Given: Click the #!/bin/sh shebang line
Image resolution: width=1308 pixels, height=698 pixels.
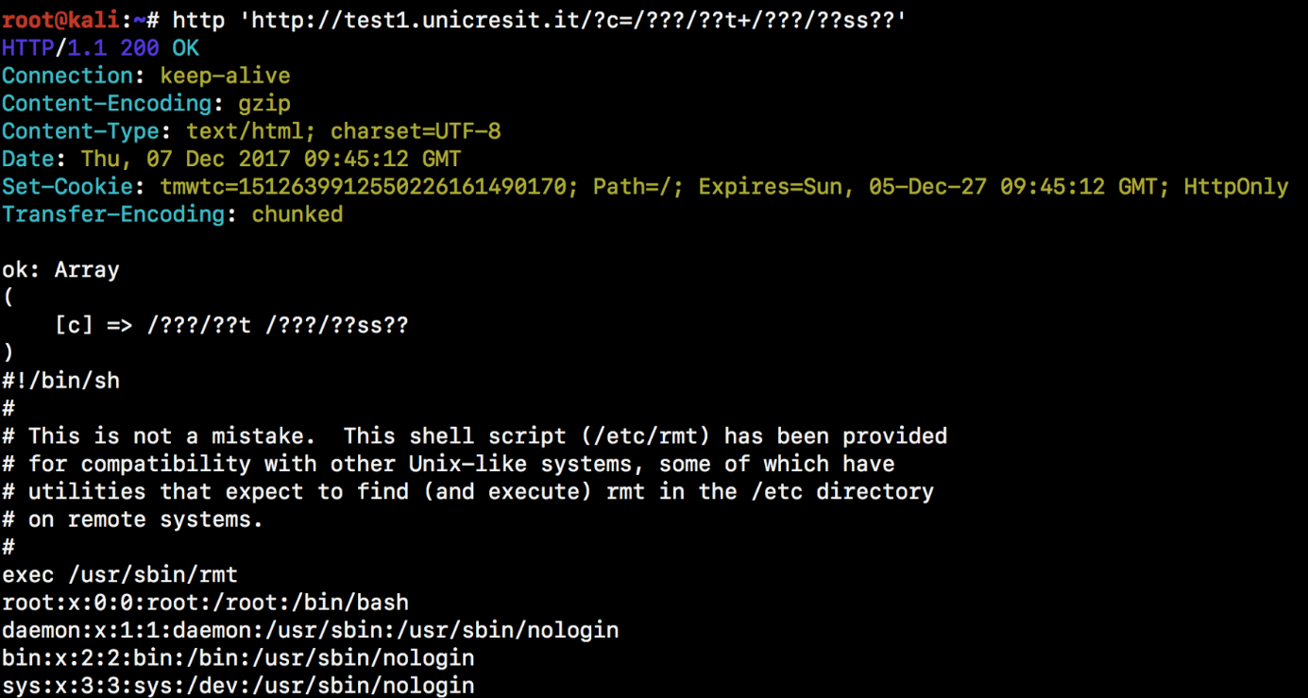Looking at the screenshot, I should 60,381.
